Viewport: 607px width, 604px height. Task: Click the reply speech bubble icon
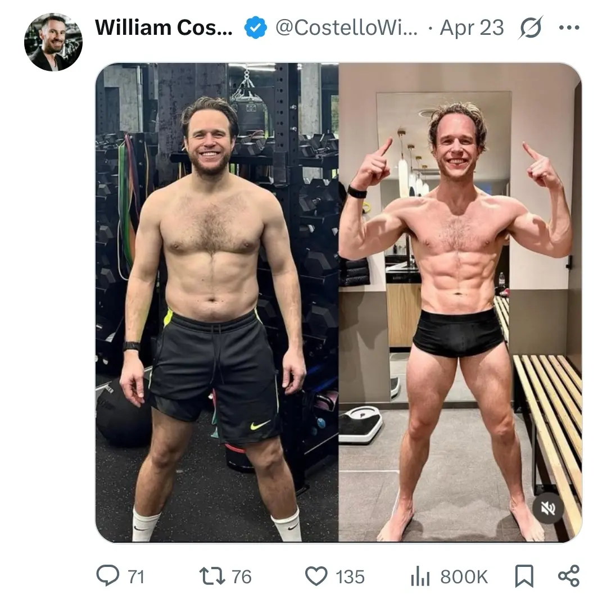[x=107, y=576]
